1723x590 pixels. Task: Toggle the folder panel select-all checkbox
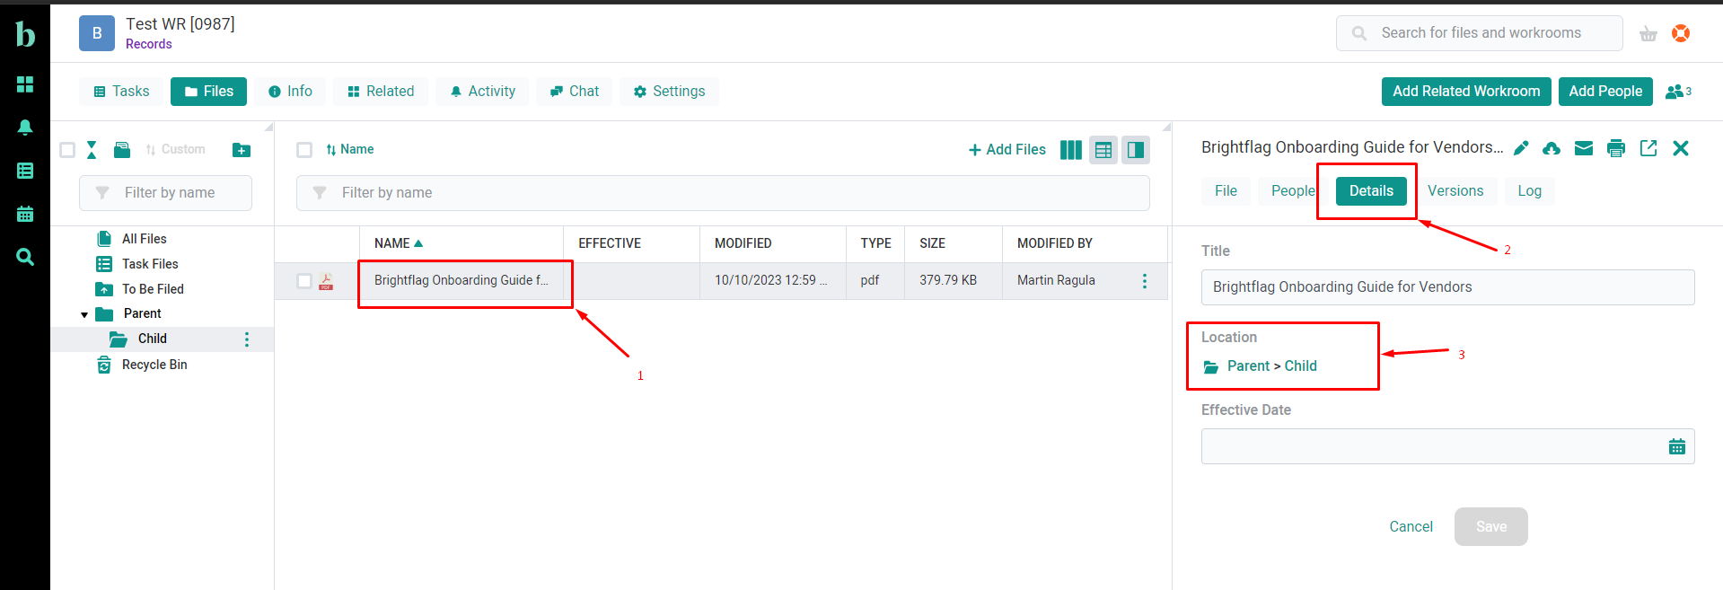tap(67, 150)
